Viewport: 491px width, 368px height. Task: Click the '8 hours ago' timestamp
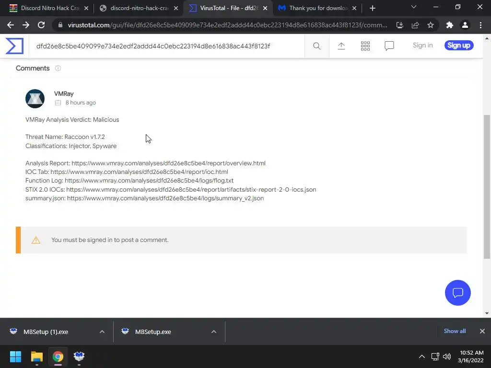pyautogui.click(x=81, y=103)
